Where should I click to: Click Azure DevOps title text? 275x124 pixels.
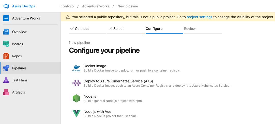coord(23,6)
